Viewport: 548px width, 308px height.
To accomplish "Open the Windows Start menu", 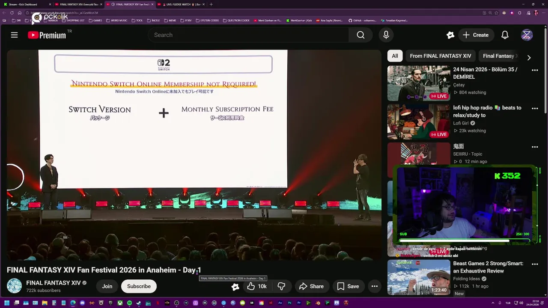I will (6, 303).
